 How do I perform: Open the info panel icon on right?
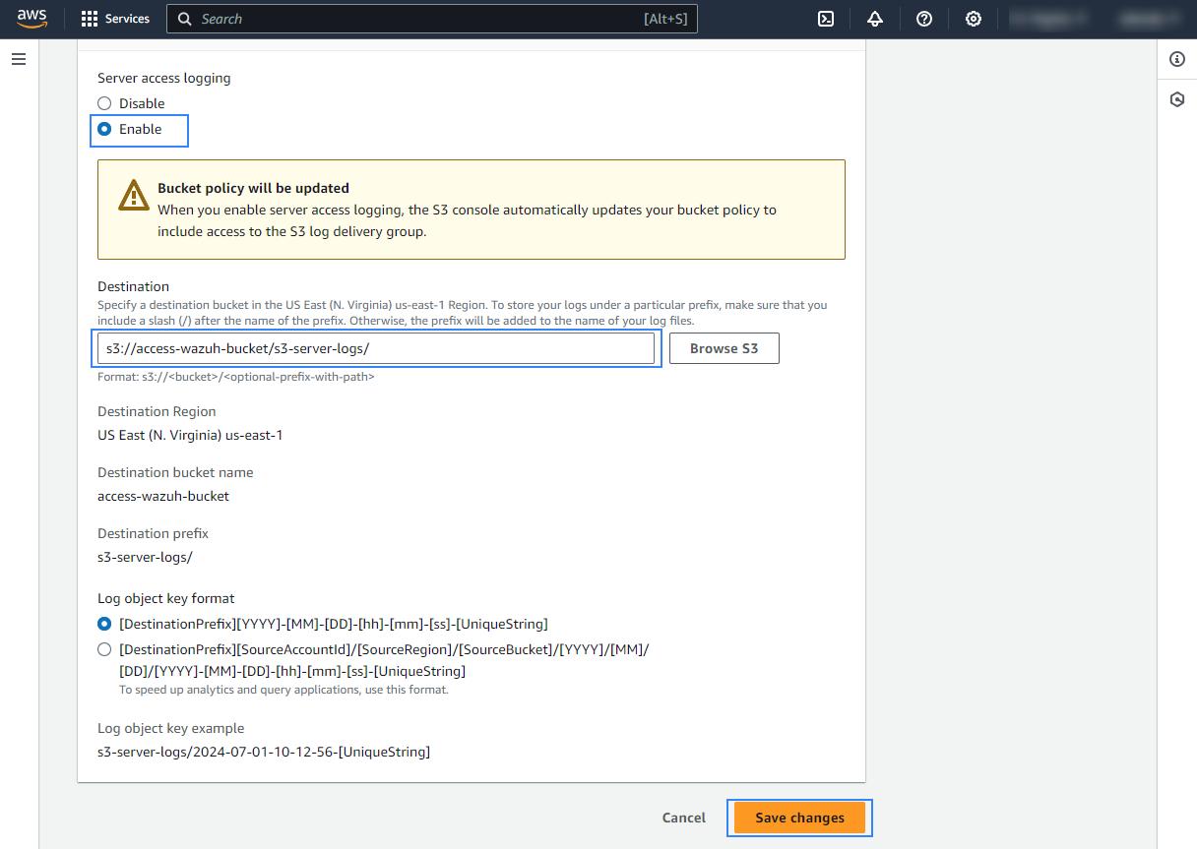1176,59
